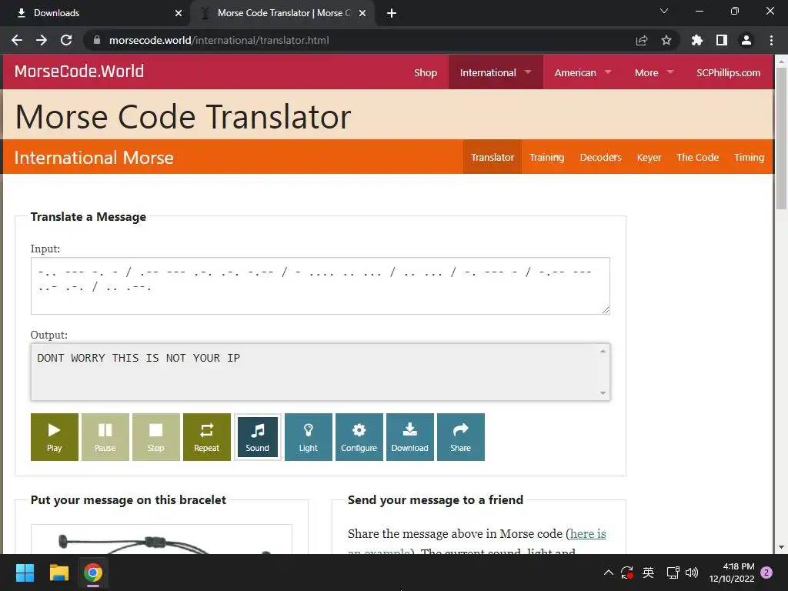Pause the Morse playback
This screenshot has width=788, height=591.
pyautogui.click(x=105, y=437)
